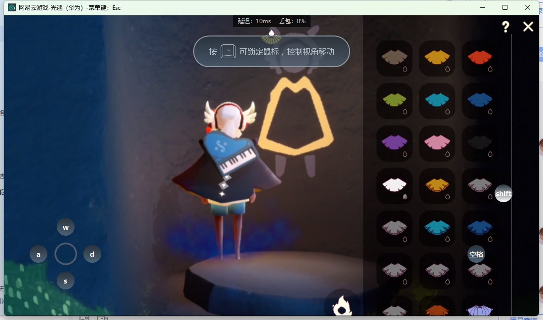Screen dimensions: 543x320
Task: Minimize the 网易云游戏 window
Action: pyautogui.click(x=483, y=7)
